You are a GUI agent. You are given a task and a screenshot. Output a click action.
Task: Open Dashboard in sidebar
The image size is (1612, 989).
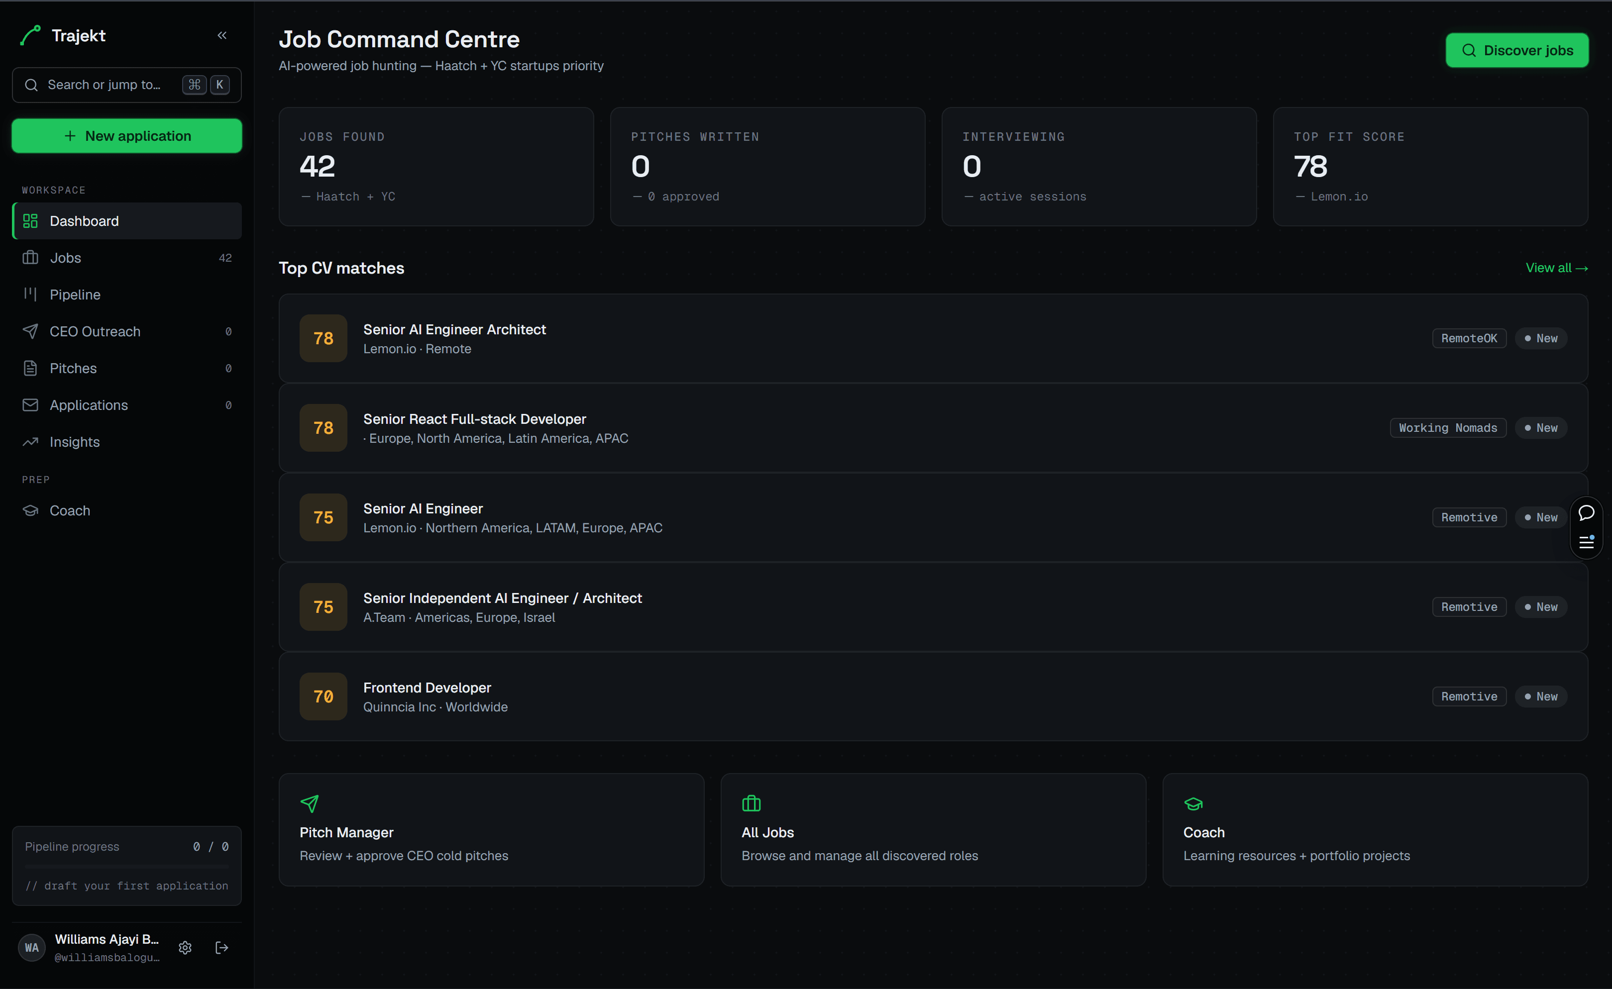[127, 221]
